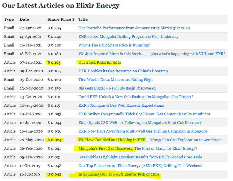Click the share price '$ 0.031'
Image resolution: width=233 pixels, height=181 pixels.
[x=54, y=157]
